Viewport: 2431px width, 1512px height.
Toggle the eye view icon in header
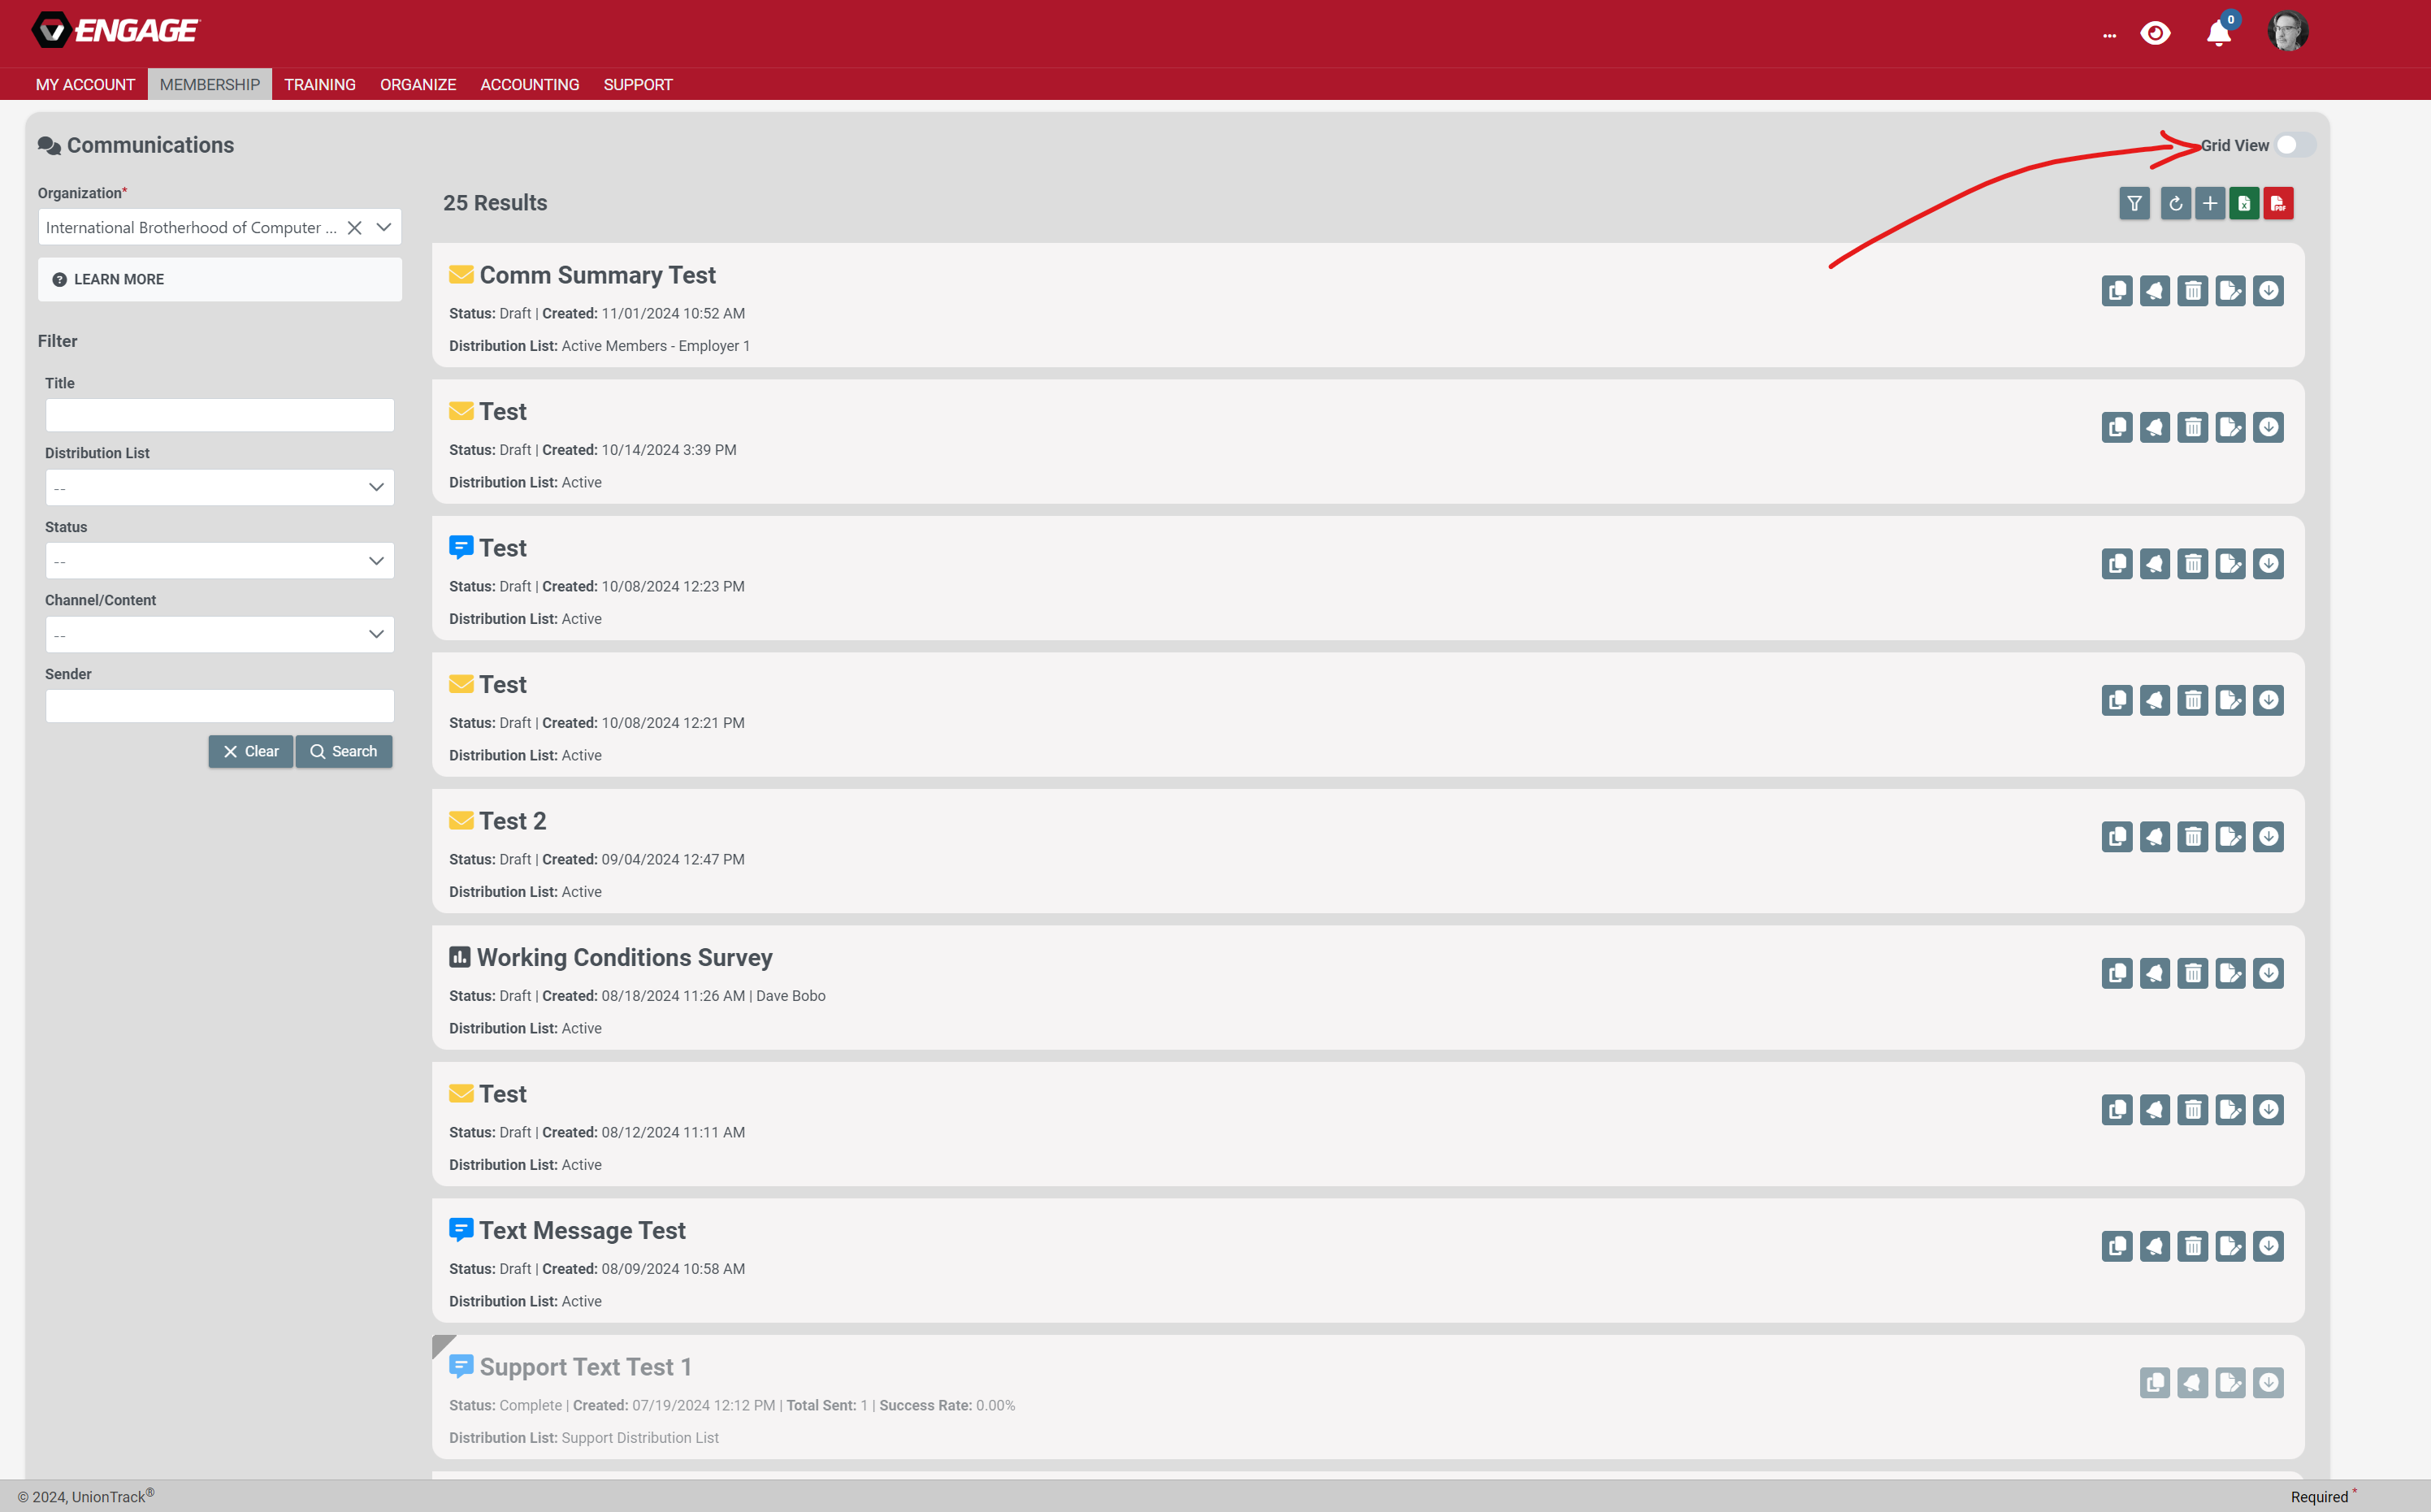[x=2155, y=33]
